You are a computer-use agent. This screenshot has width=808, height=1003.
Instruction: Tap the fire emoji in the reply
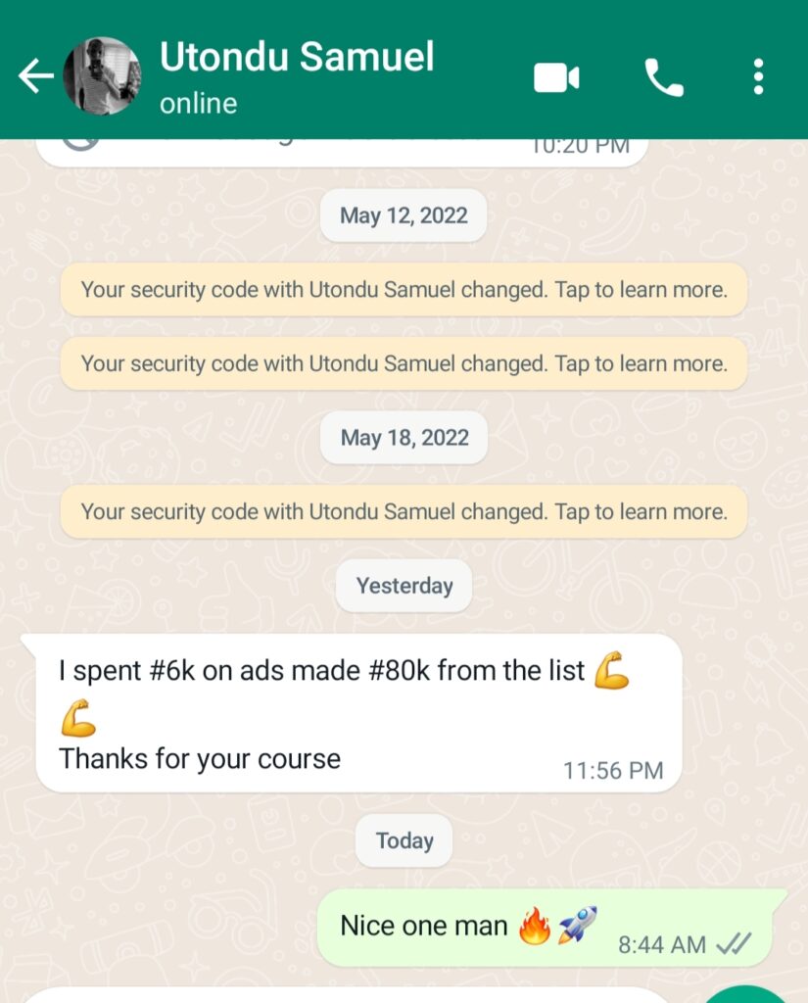pyautogui.click(x=535, y=926)
